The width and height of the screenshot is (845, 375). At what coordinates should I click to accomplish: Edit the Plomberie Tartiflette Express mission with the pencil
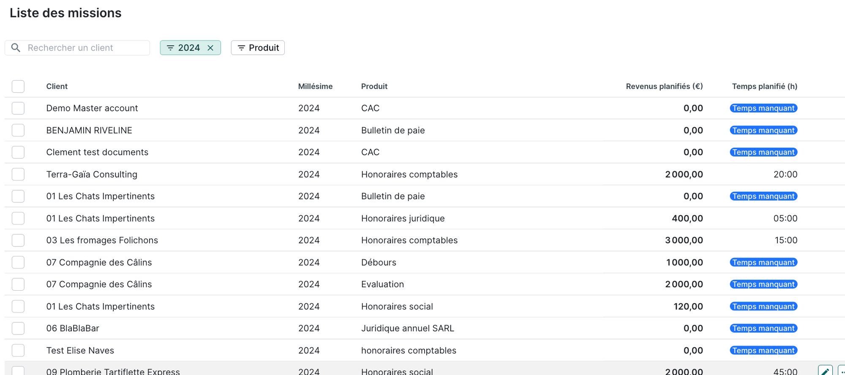825,371
